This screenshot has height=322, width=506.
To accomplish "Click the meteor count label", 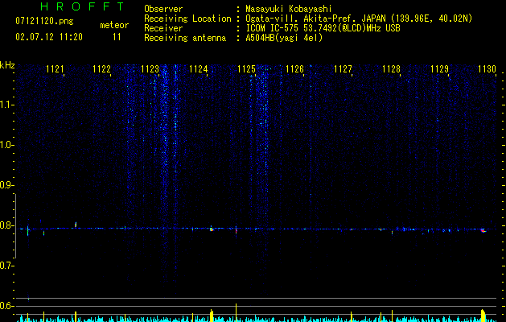I will pos(114,25).
